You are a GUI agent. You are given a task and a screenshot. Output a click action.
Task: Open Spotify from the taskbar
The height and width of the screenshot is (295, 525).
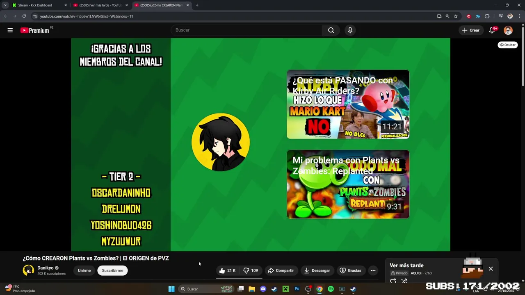(331, 289)
